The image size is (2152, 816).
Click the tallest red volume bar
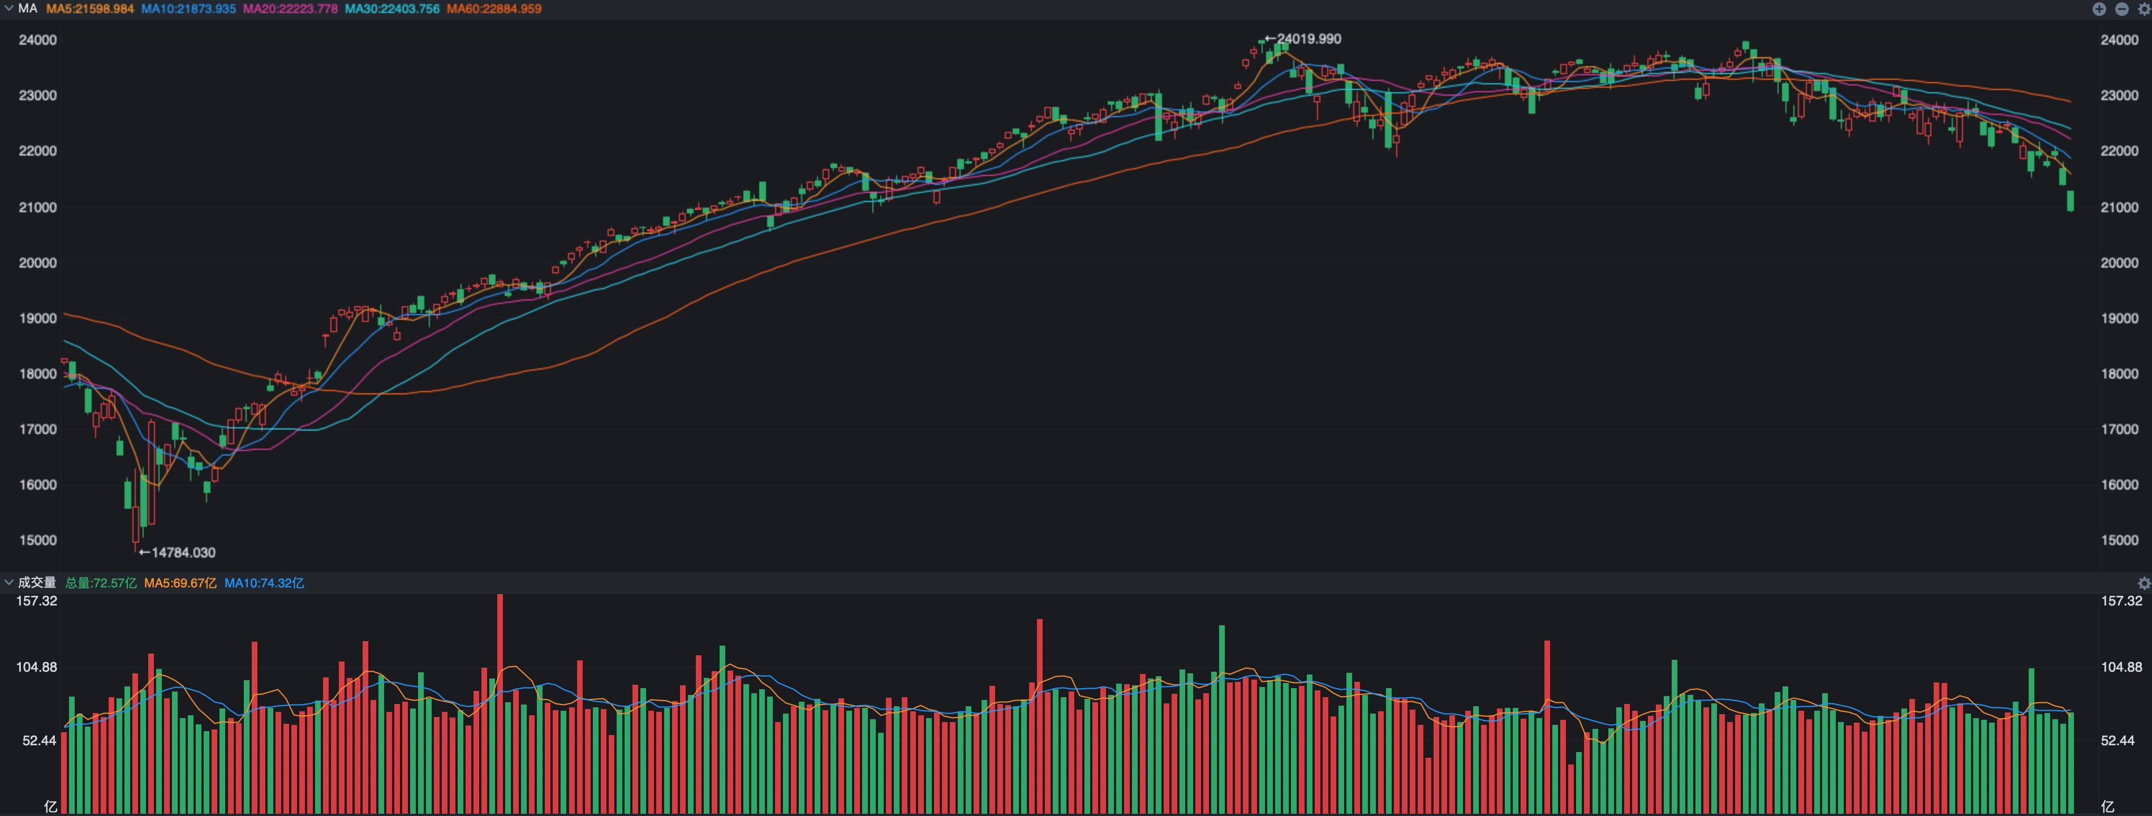(x=500, y=704)
